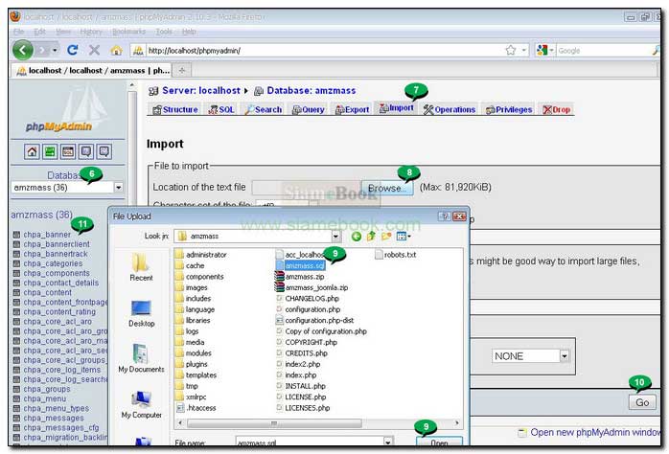Select amzmass.sql file in list
Viewport: 669px width, 454px height.
300,265
